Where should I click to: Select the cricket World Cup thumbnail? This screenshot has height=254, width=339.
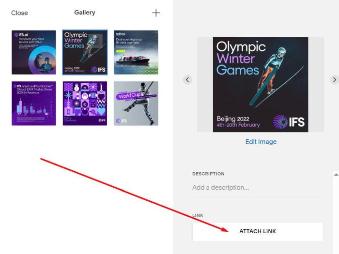[x=136, y=104]
